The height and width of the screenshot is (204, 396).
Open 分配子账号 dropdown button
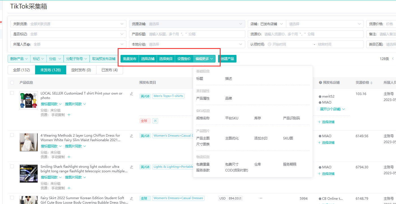click(x=77, y=59)
